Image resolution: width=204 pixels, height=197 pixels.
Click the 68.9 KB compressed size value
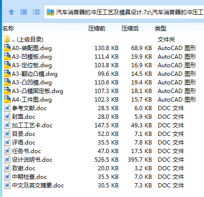click(x=142, y=48)
